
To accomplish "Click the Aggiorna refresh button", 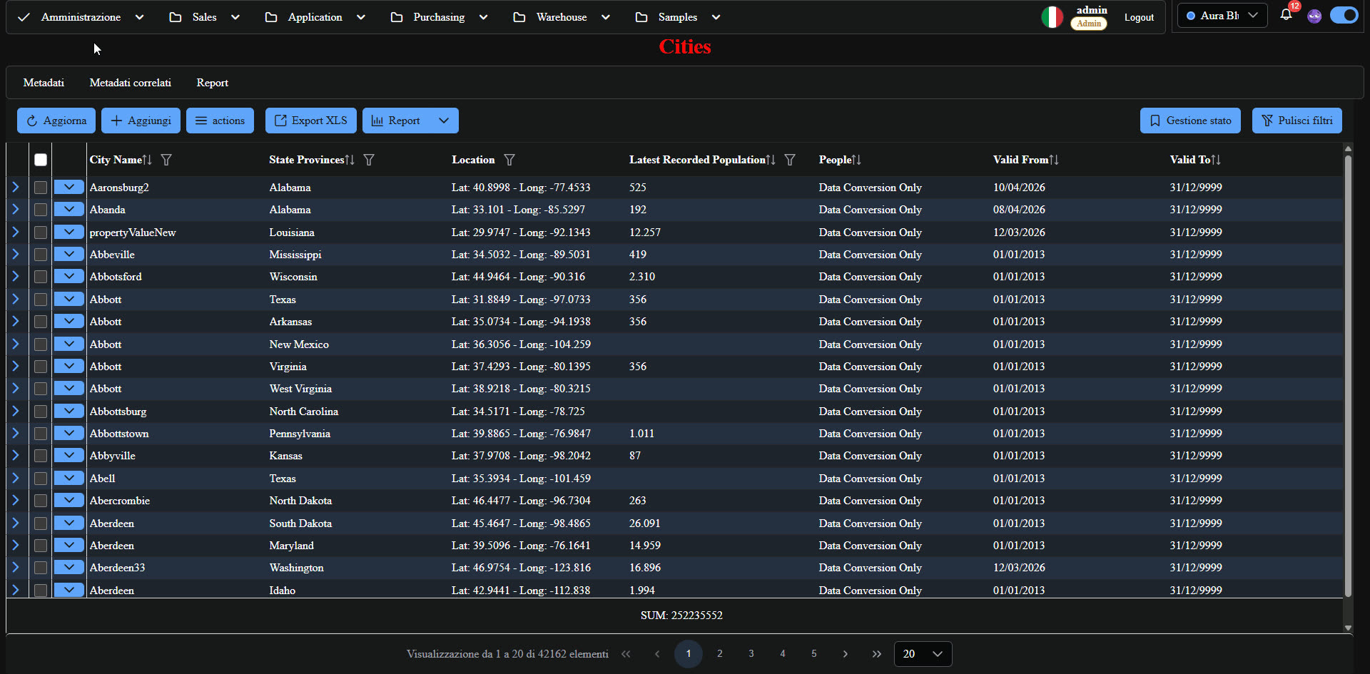I will (56, 121).
